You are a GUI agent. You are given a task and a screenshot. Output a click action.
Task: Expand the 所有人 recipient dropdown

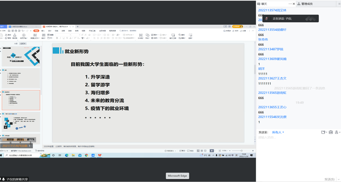pos(278,132)
